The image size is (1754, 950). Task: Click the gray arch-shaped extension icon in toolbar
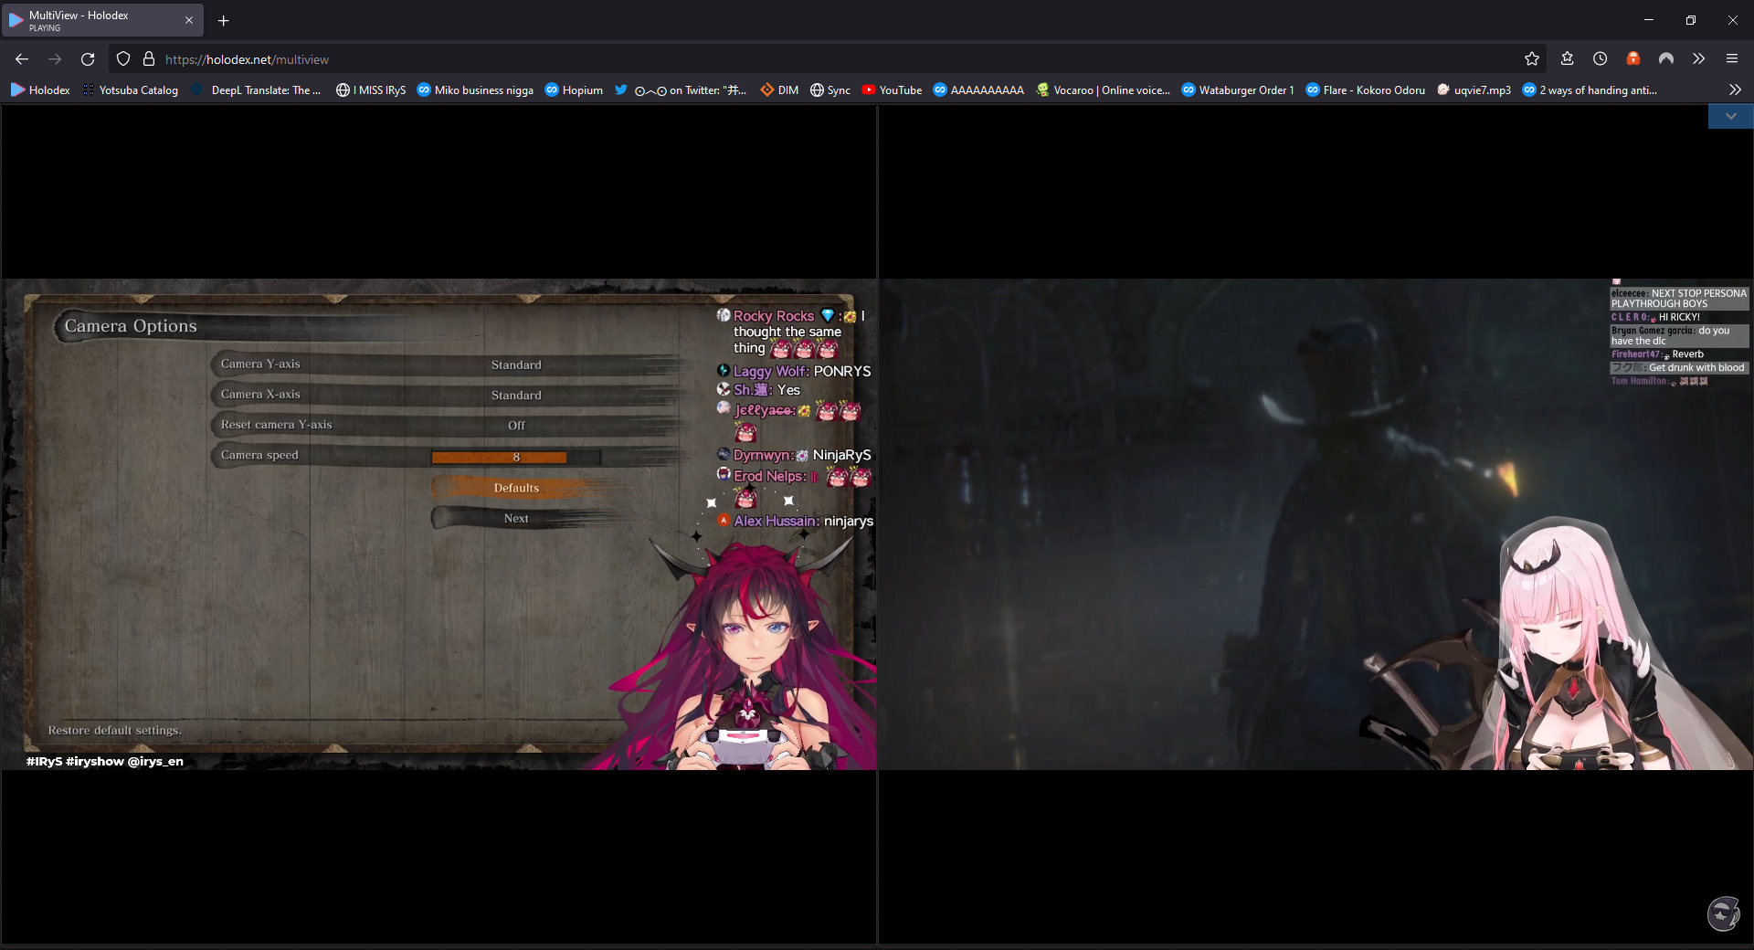1666,59
